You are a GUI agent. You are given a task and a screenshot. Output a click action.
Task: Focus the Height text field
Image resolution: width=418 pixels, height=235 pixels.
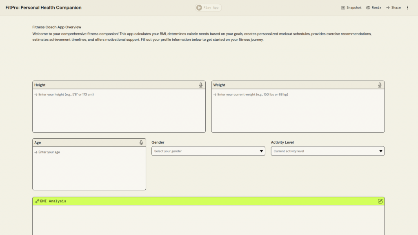119,110
